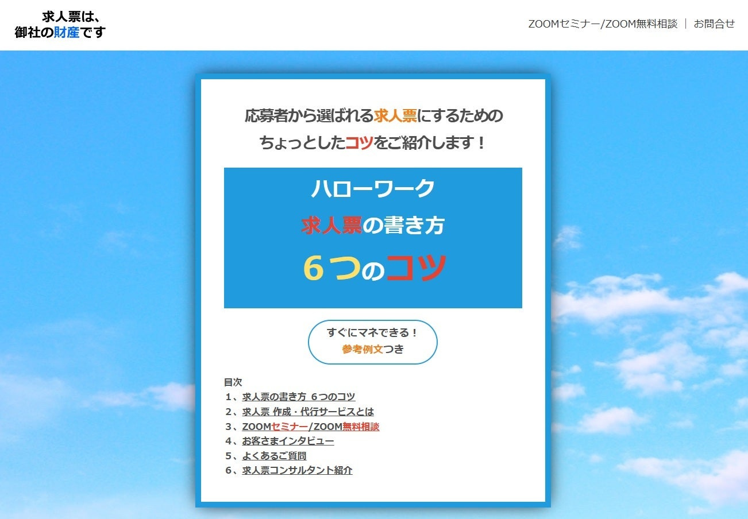Open 求人票 作成・代行サービスとは contents link
The width and height of the screenshot is (748, 519).
307,412
